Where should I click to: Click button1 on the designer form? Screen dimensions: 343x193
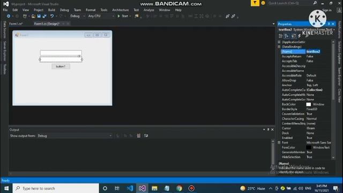[61, 66]
